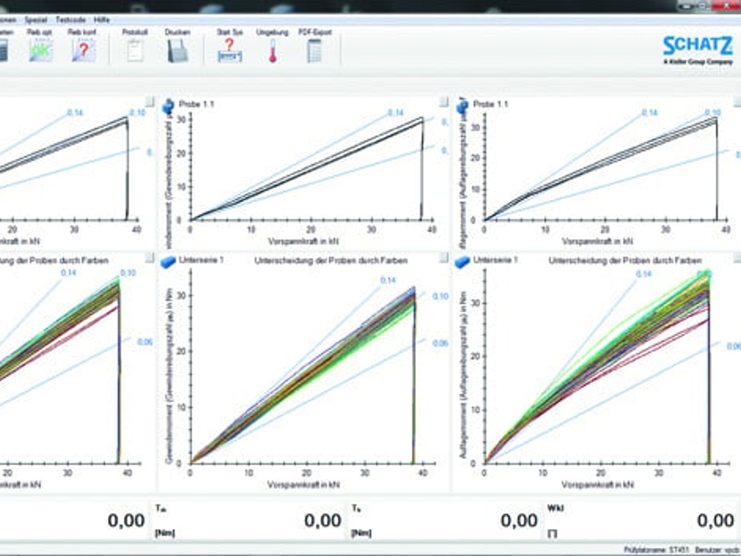This screenshot has height=556, width=741.
Task: Click 'Vorspannkraft in kN' axis label in the top-middle chart
Action: click(303, 242)
